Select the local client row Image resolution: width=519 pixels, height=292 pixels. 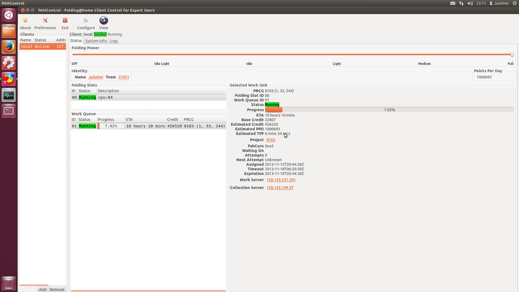[x=43, y=47]
